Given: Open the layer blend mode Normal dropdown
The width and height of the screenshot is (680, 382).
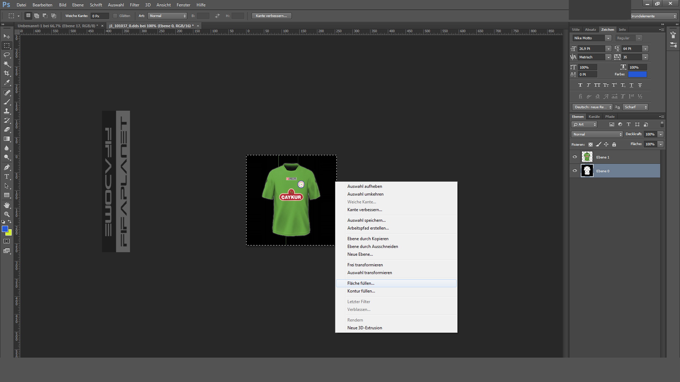Looking at the screenshot, I should pos(597,134).
